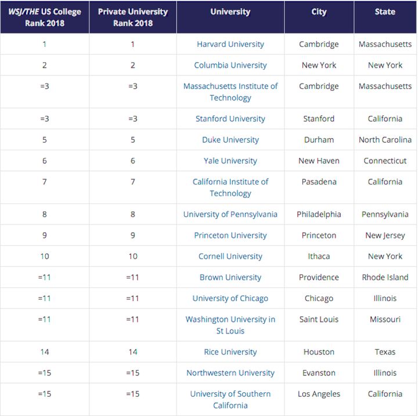Open the Cornell University link
418x416 pixels.
pos(230,256)
